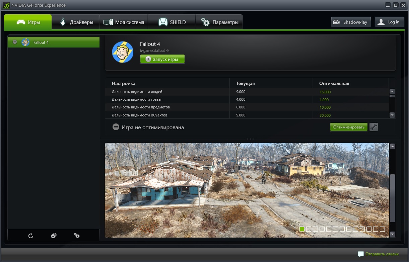The height and width of the screenshot is (262, 409).
Task: Click the current value 4.000
Action: click(x=241, y=99)
